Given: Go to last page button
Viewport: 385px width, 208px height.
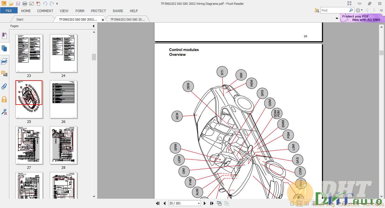Looking at the screenshot, I should click(x=212, y=203).
